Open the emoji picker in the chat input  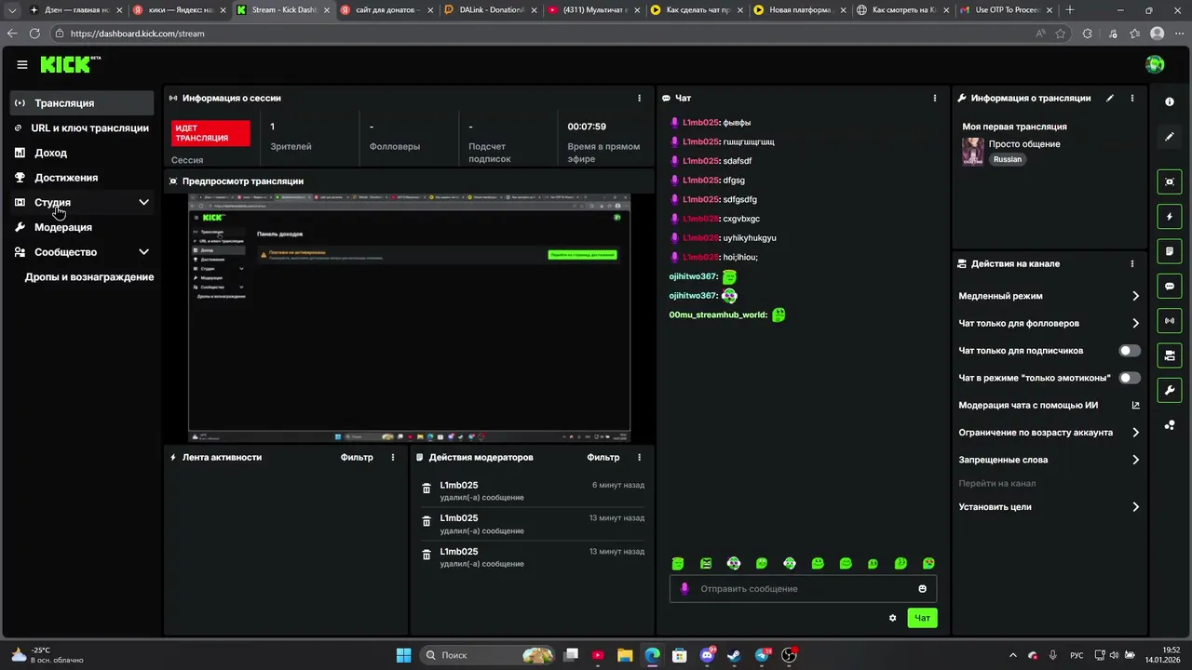pyautogui.click(x=923, y=588)
